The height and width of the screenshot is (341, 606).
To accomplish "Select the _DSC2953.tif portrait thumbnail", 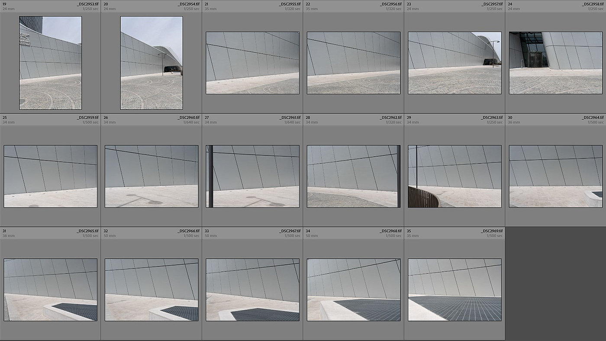I will 50,63.
